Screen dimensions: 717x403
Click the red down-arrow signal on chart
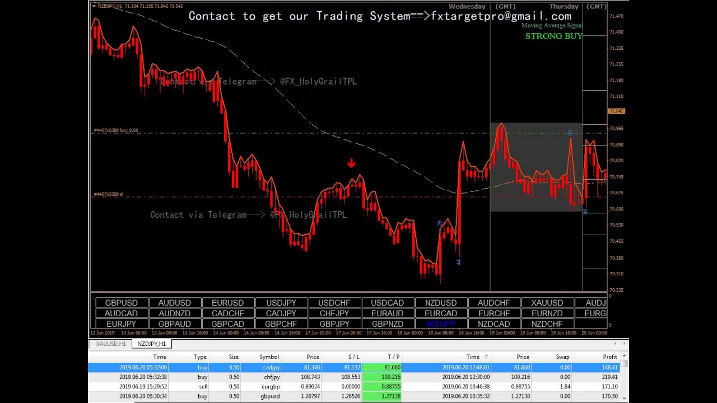pyautogui.click(x=351, y=163)
